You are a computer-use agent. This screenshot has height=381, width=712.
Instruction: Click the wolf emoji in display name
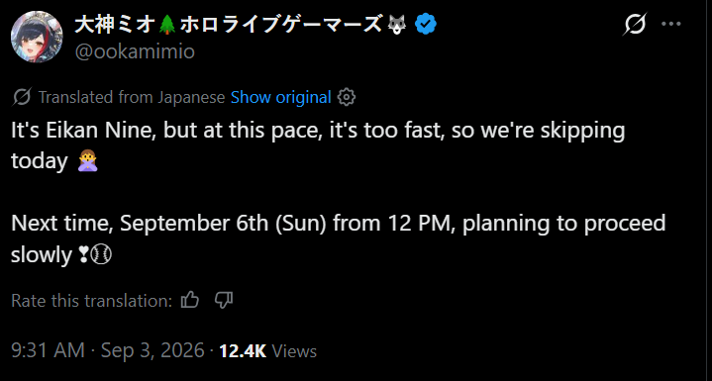(397, 25)
